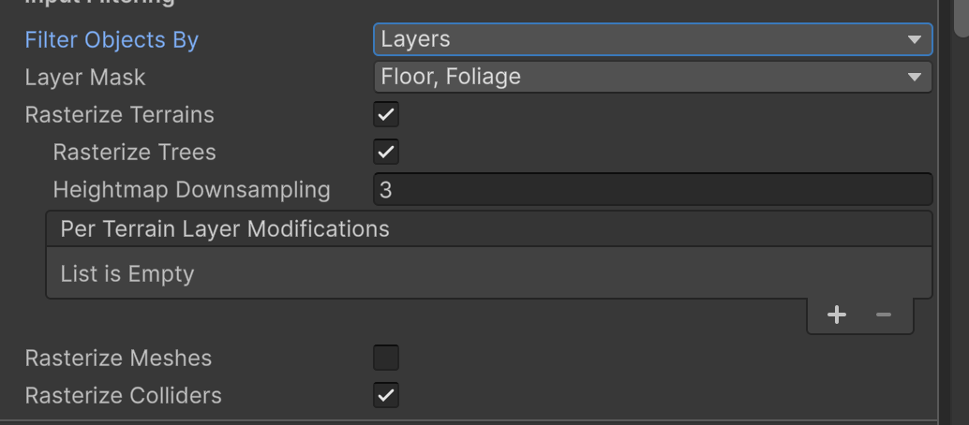Disable the Rasterize Trees checkbox

(x=386, y=153)
